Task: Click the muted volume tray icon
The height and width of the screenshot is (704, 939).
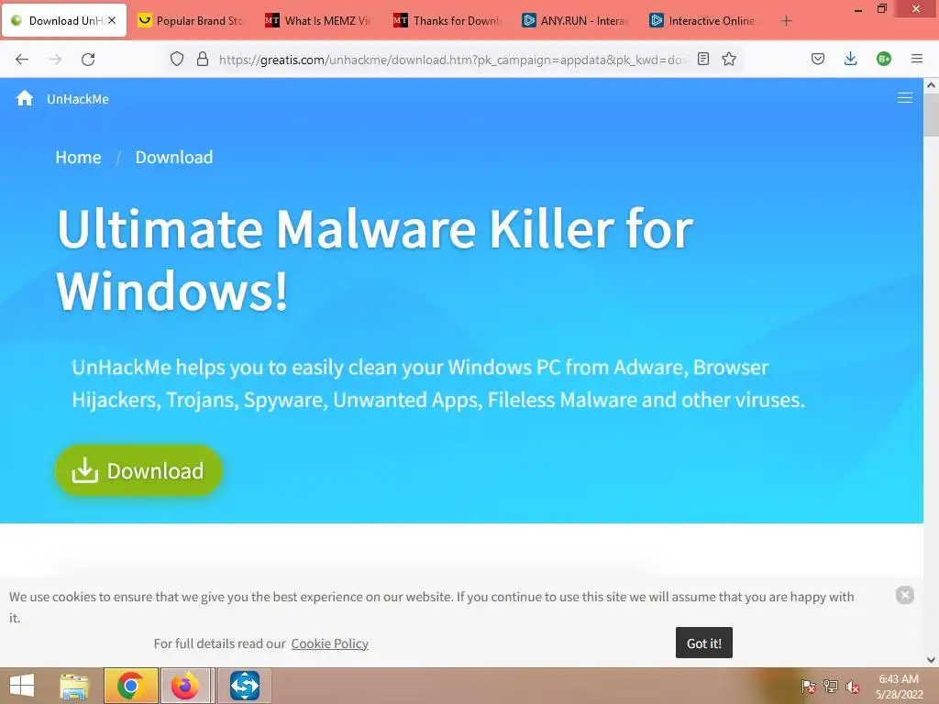Action: coord(852,687)
